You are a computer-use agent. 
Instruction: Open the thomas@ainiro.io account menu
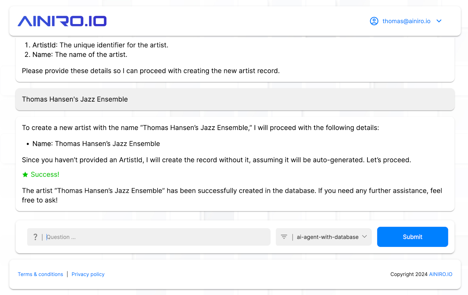point(406,21)
